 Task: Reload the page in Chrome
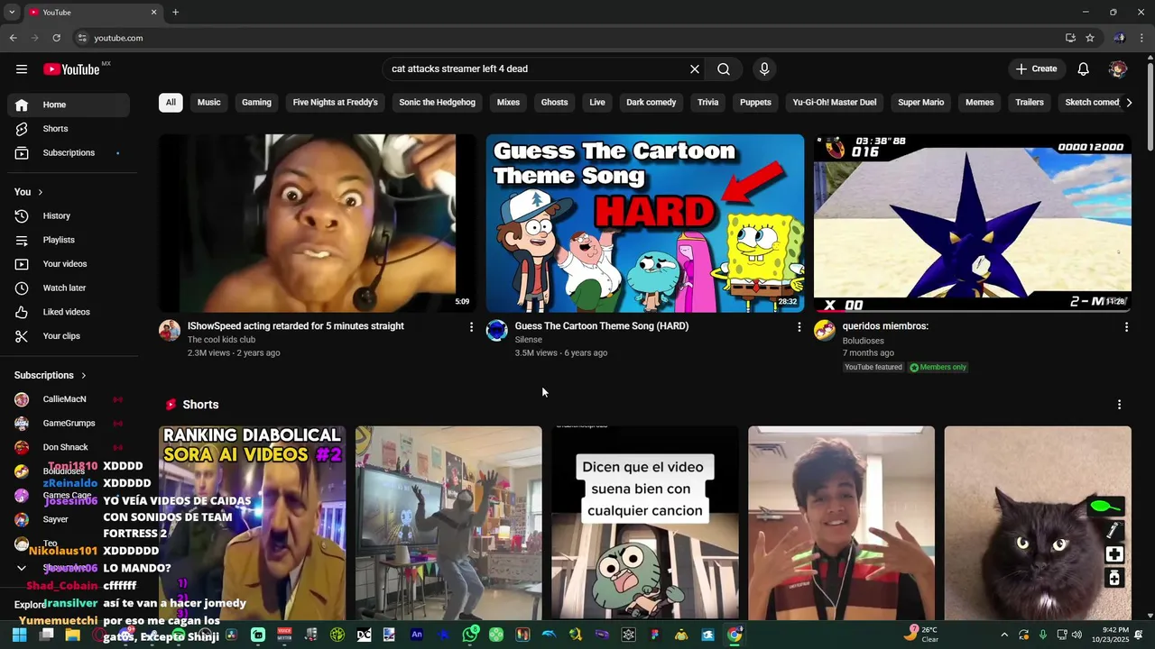[x=56, y=38]
